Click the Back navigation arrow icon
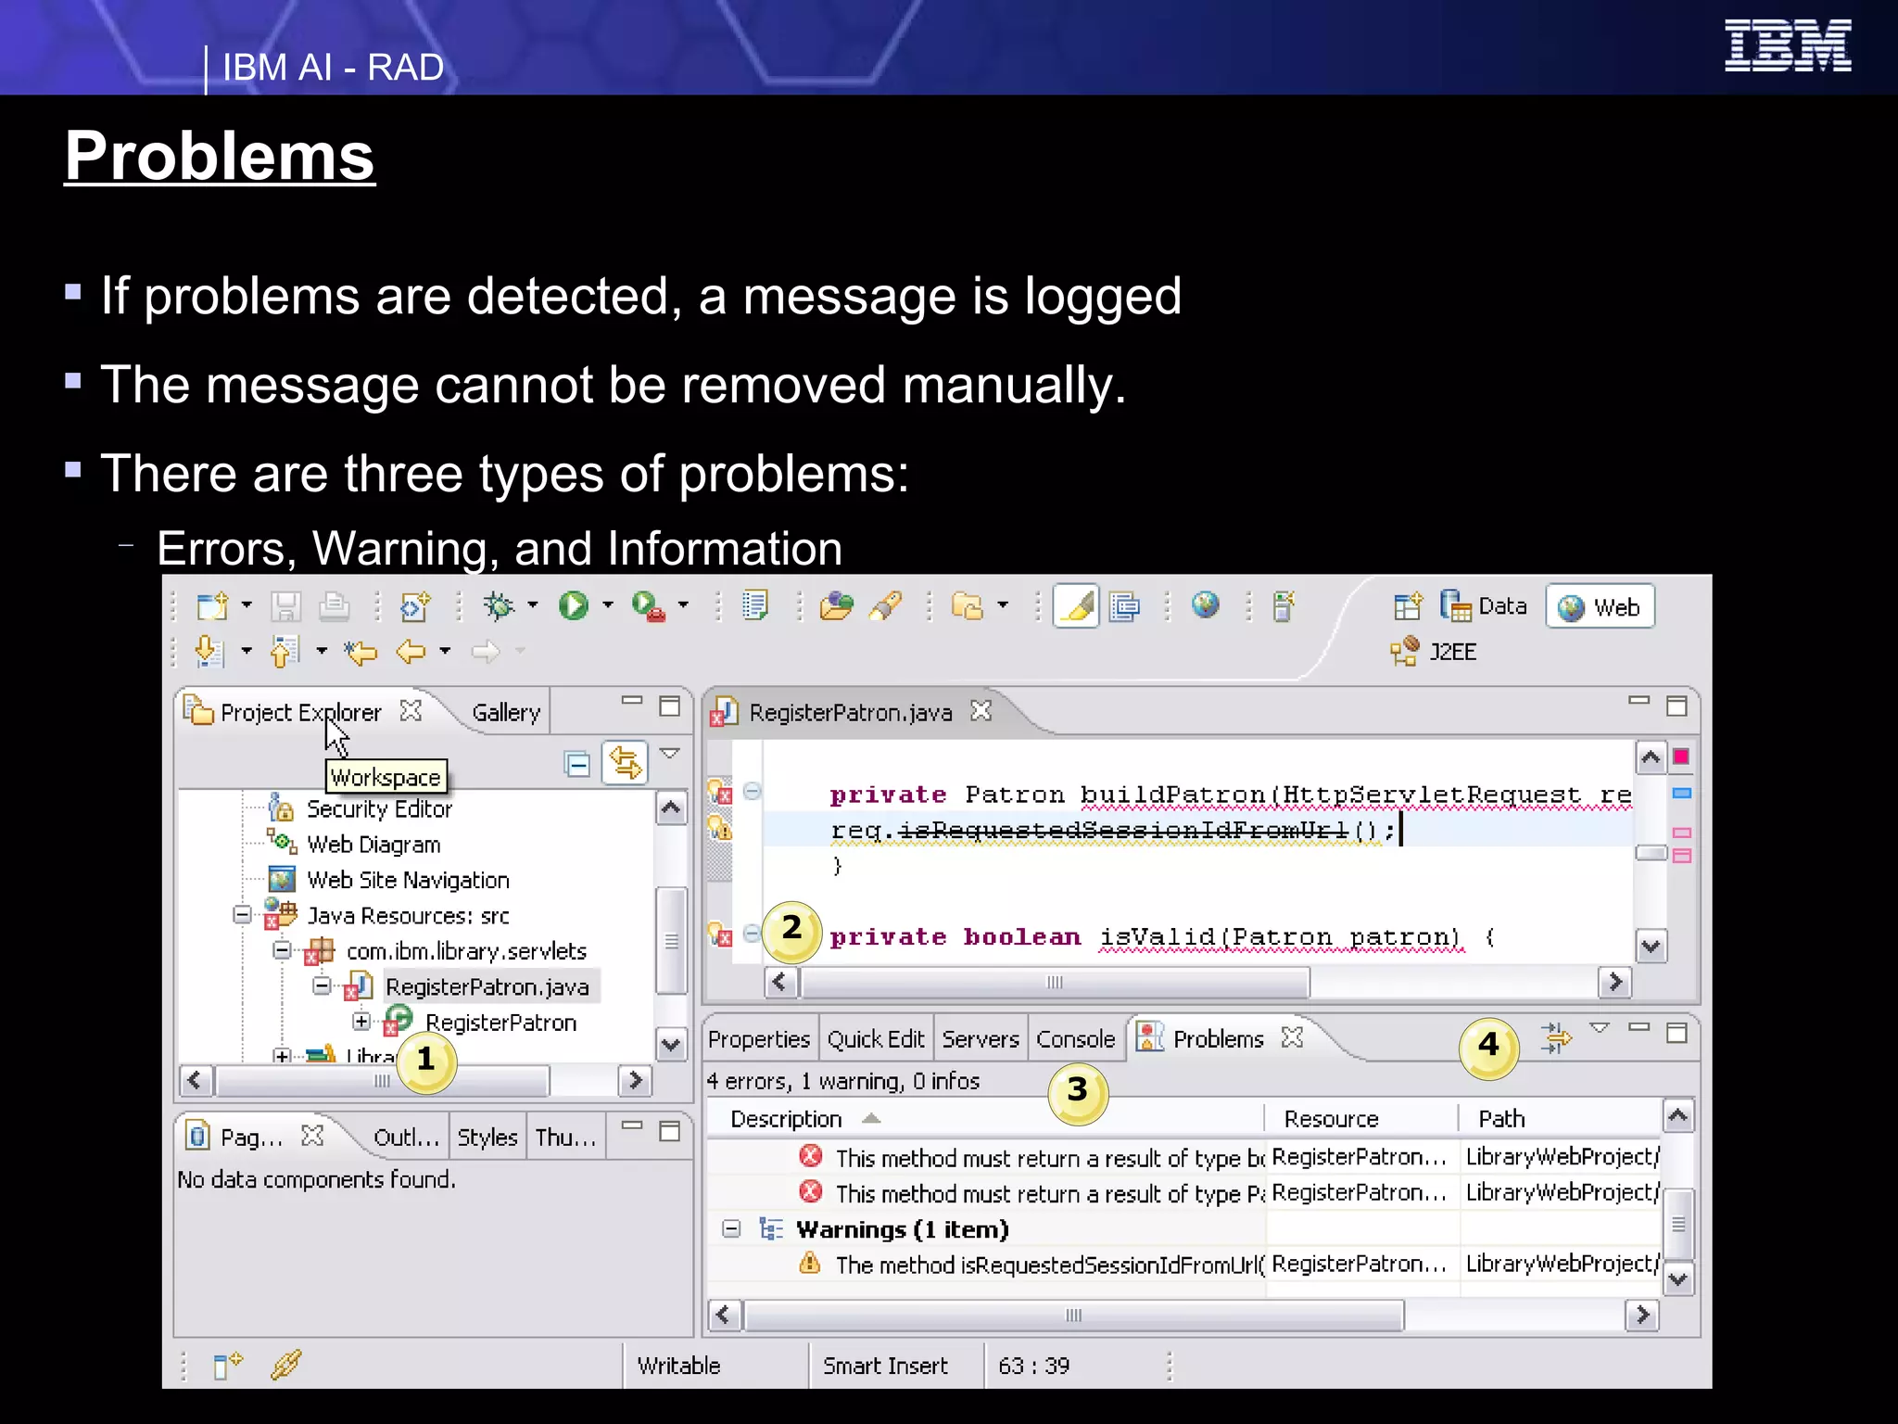 coord(411,652)
